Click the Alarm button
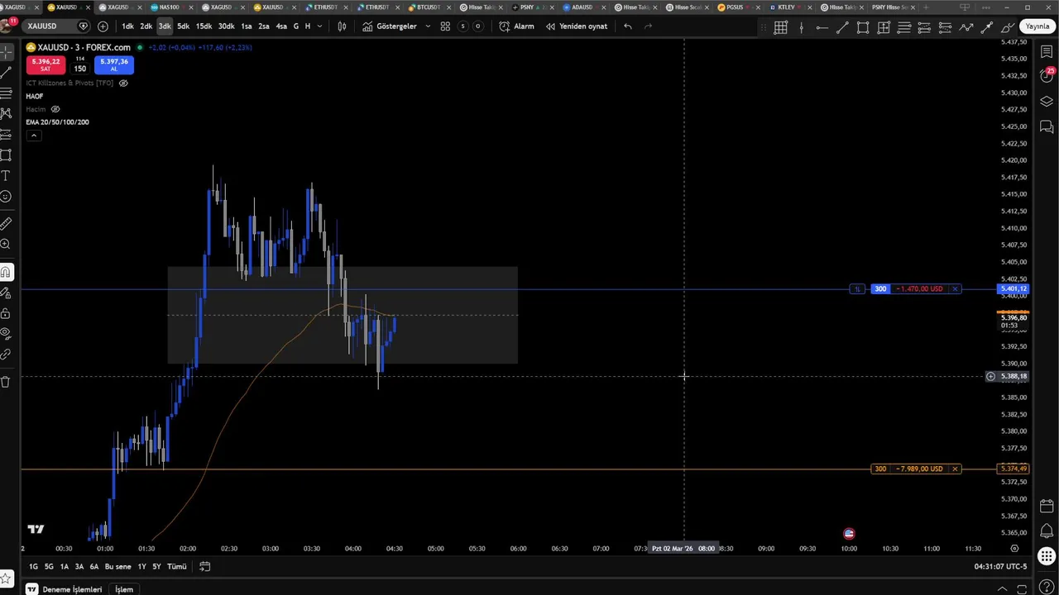The height and width of the screenshot is (595, 1059). pos(517,26)
